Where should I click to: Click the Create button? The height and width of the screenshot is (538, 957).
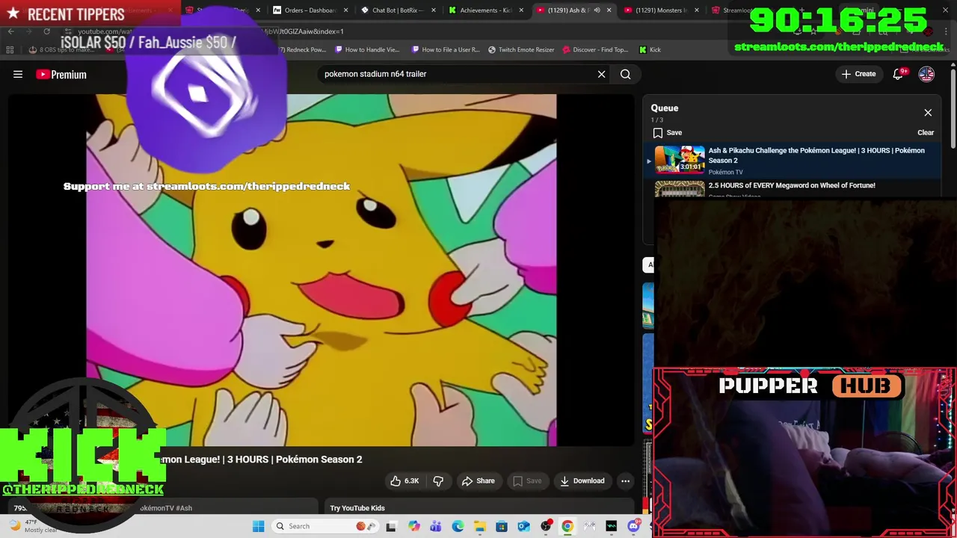pos(858,74)
